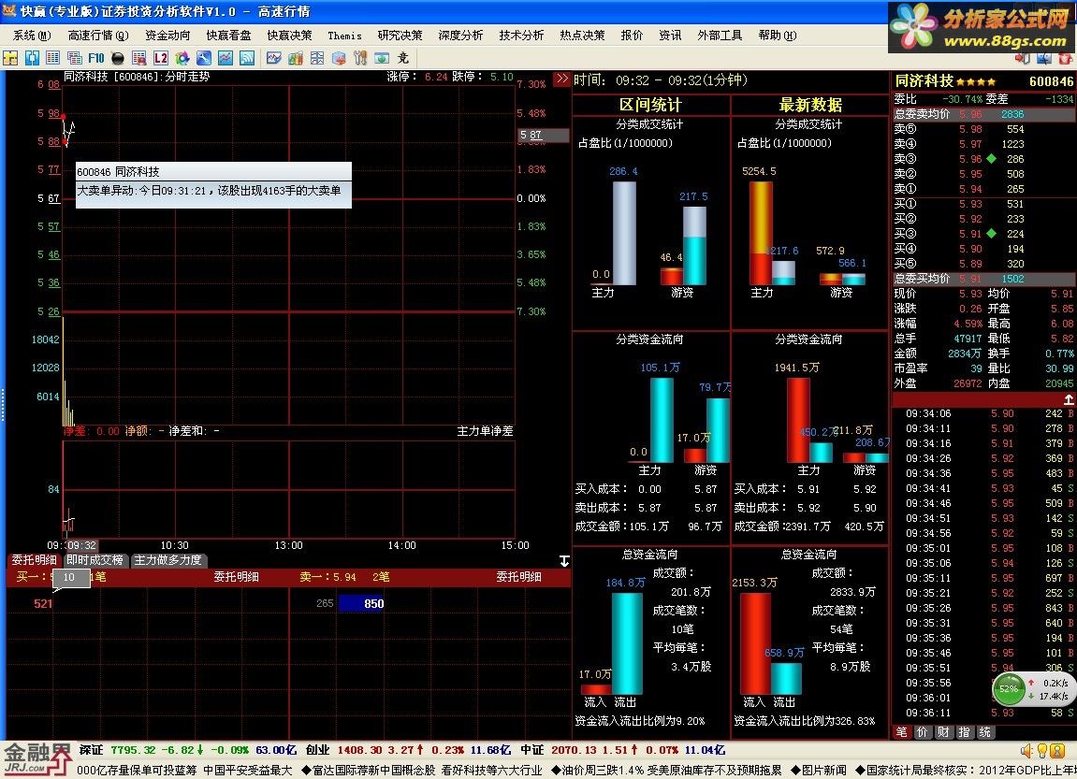
Task: Click the cube with red arrow icon
Action: (x=339, y=58)
